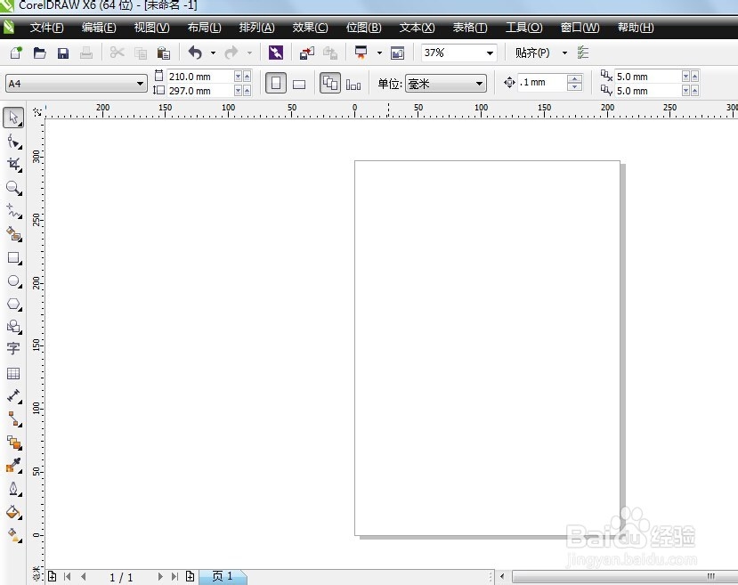Select the Smart fill tool
This screenshot has height=585, width=738.
(x=13, y=234)
